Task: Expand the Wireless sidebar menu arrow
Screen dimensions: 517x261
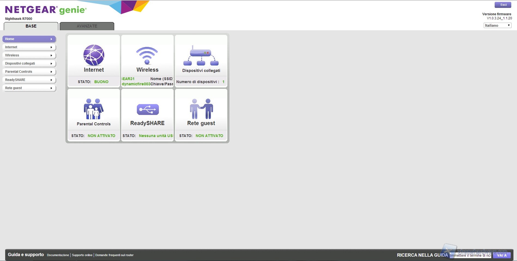Action: (51, 55)
